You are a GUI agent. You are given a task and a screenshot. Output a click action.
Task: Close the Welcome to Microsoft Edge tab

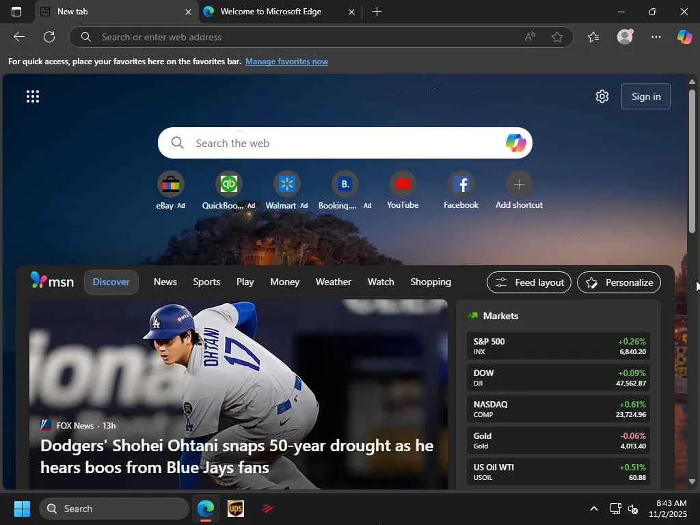click(352, 12)
